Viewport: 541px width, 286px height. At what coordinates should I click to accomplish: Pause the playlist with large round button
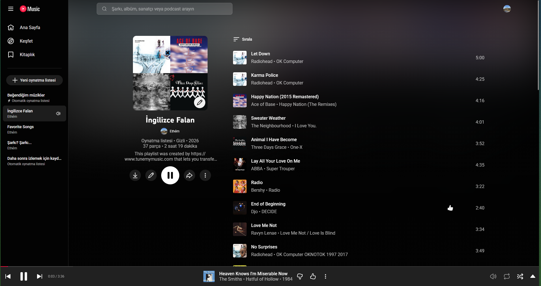170,175
